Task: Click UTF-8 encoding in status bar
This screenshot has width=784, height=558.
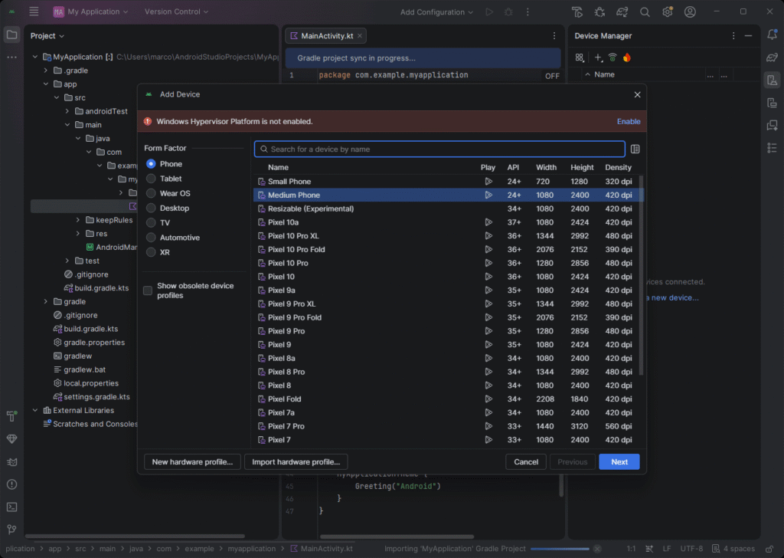Action: coord(691,549)
